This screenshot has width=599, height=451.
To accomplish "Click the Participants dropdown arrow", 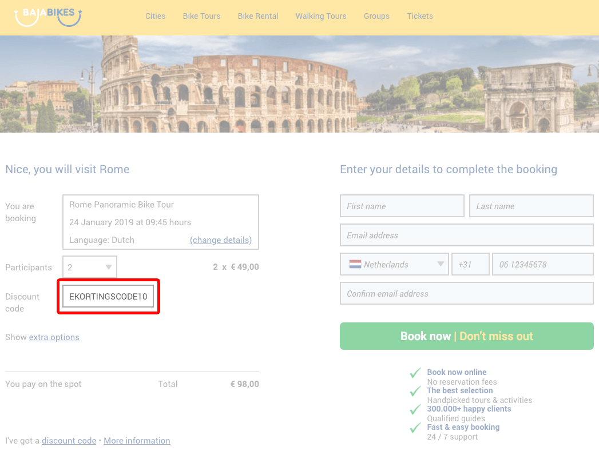I will (109, 267).
